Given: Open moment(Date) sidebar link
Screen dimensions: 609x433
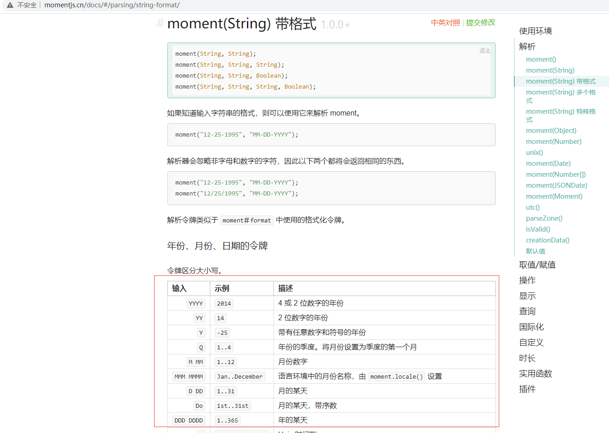Looking at the screenshot, I should [548, 164].
